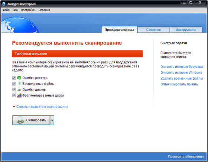
Task: Switch to the Советник tab
Action: 153,30
